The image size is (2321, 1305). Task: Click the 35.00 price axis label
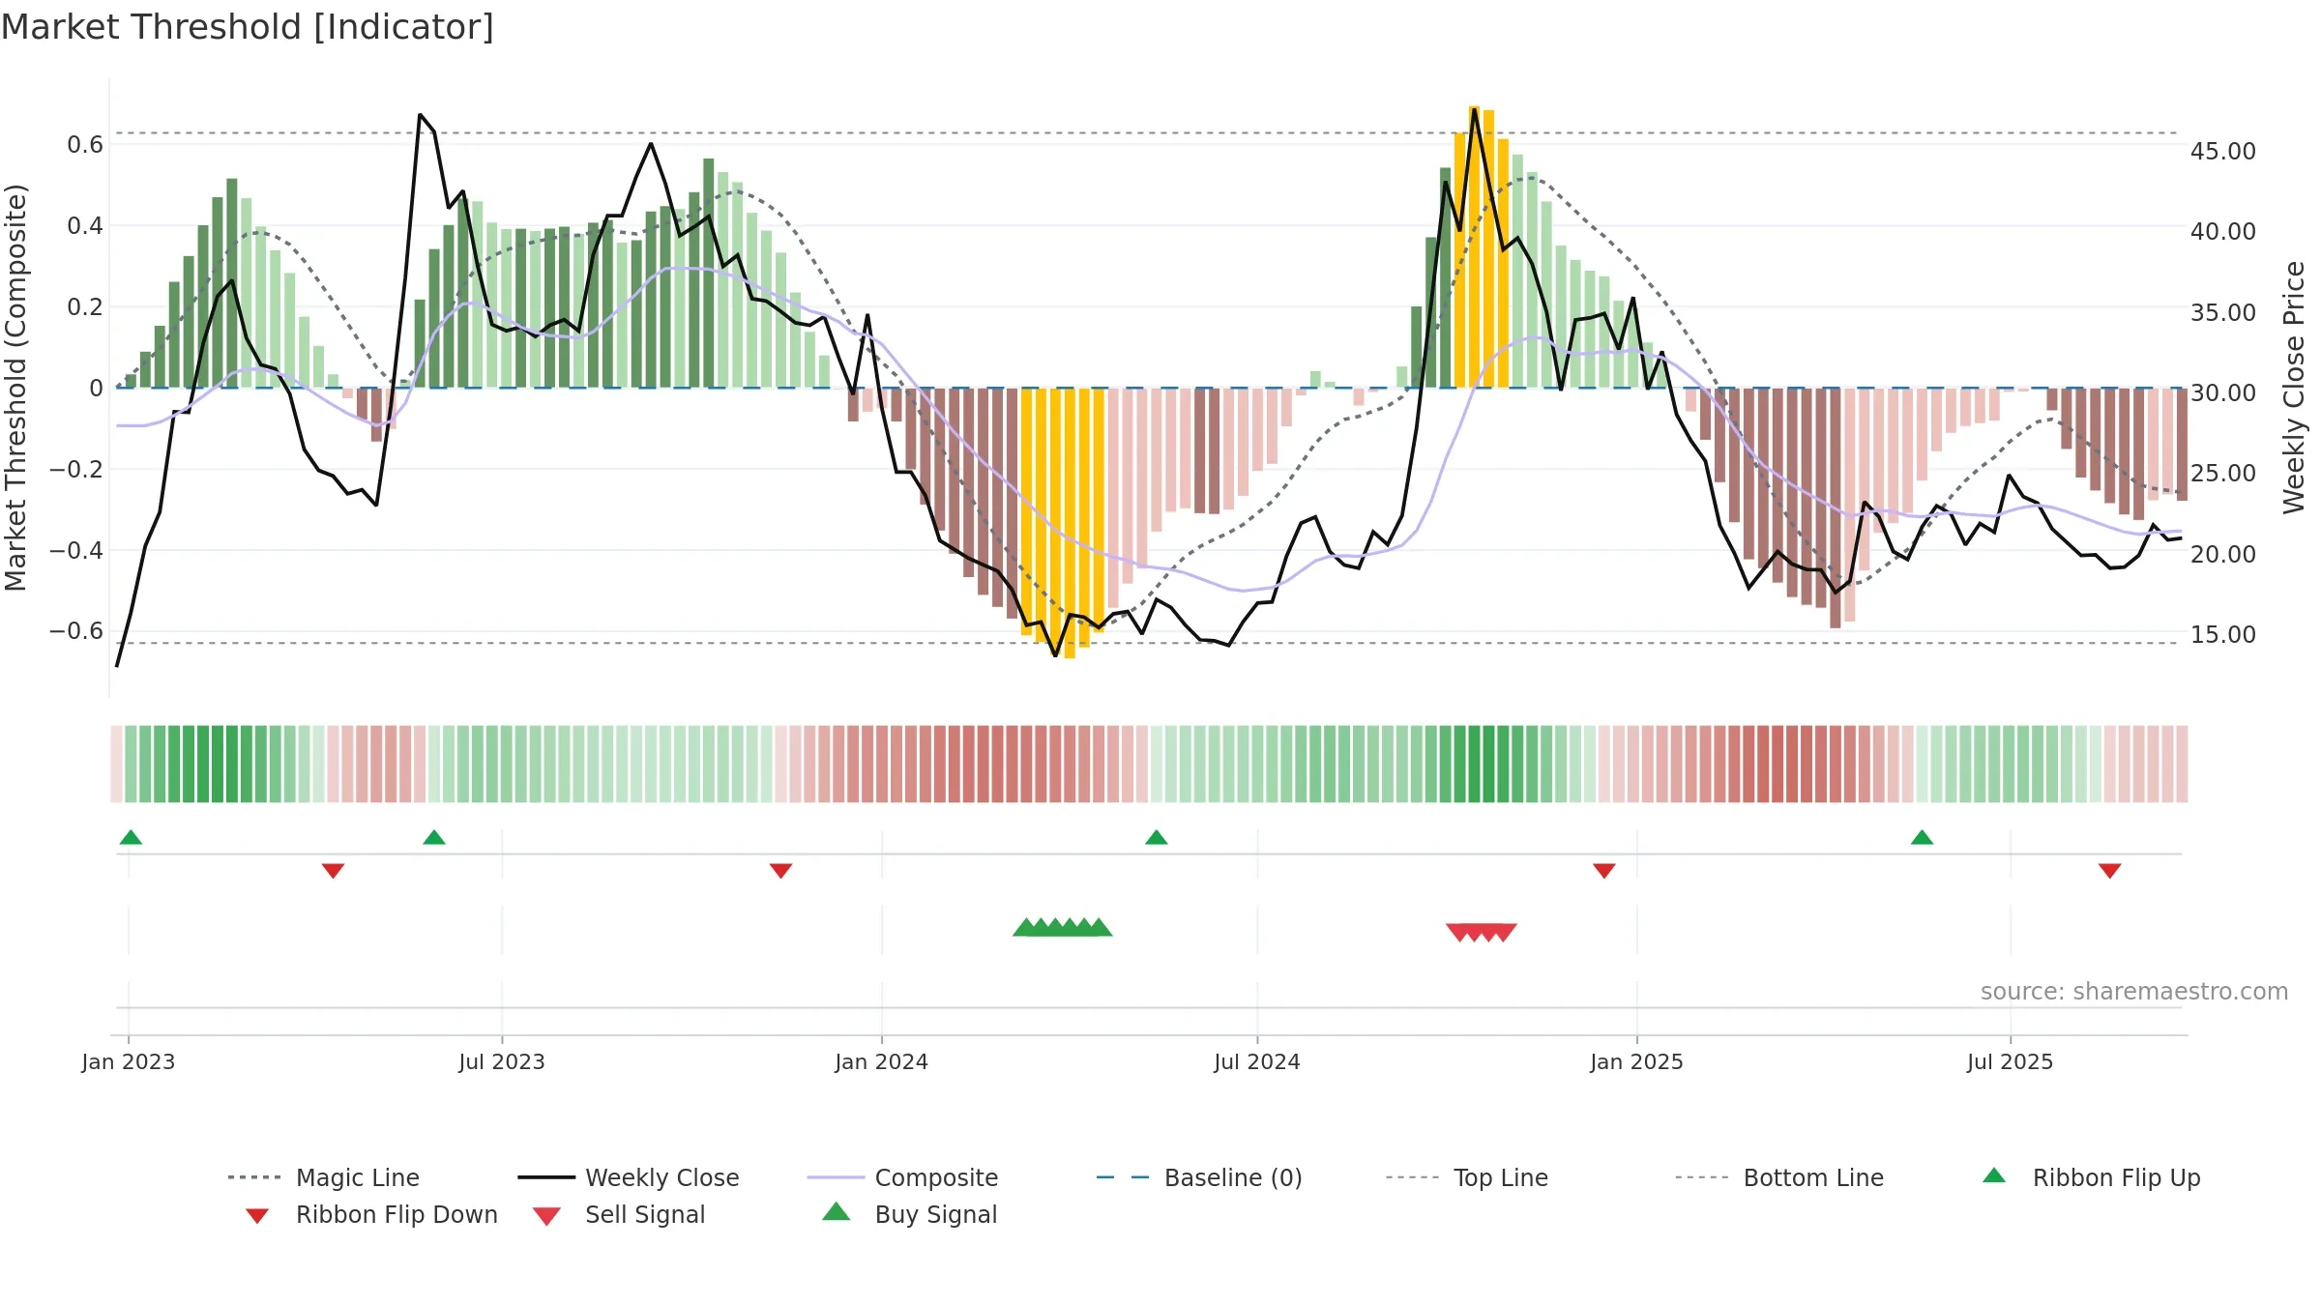pyautogui.click(x=2223, y=313)
